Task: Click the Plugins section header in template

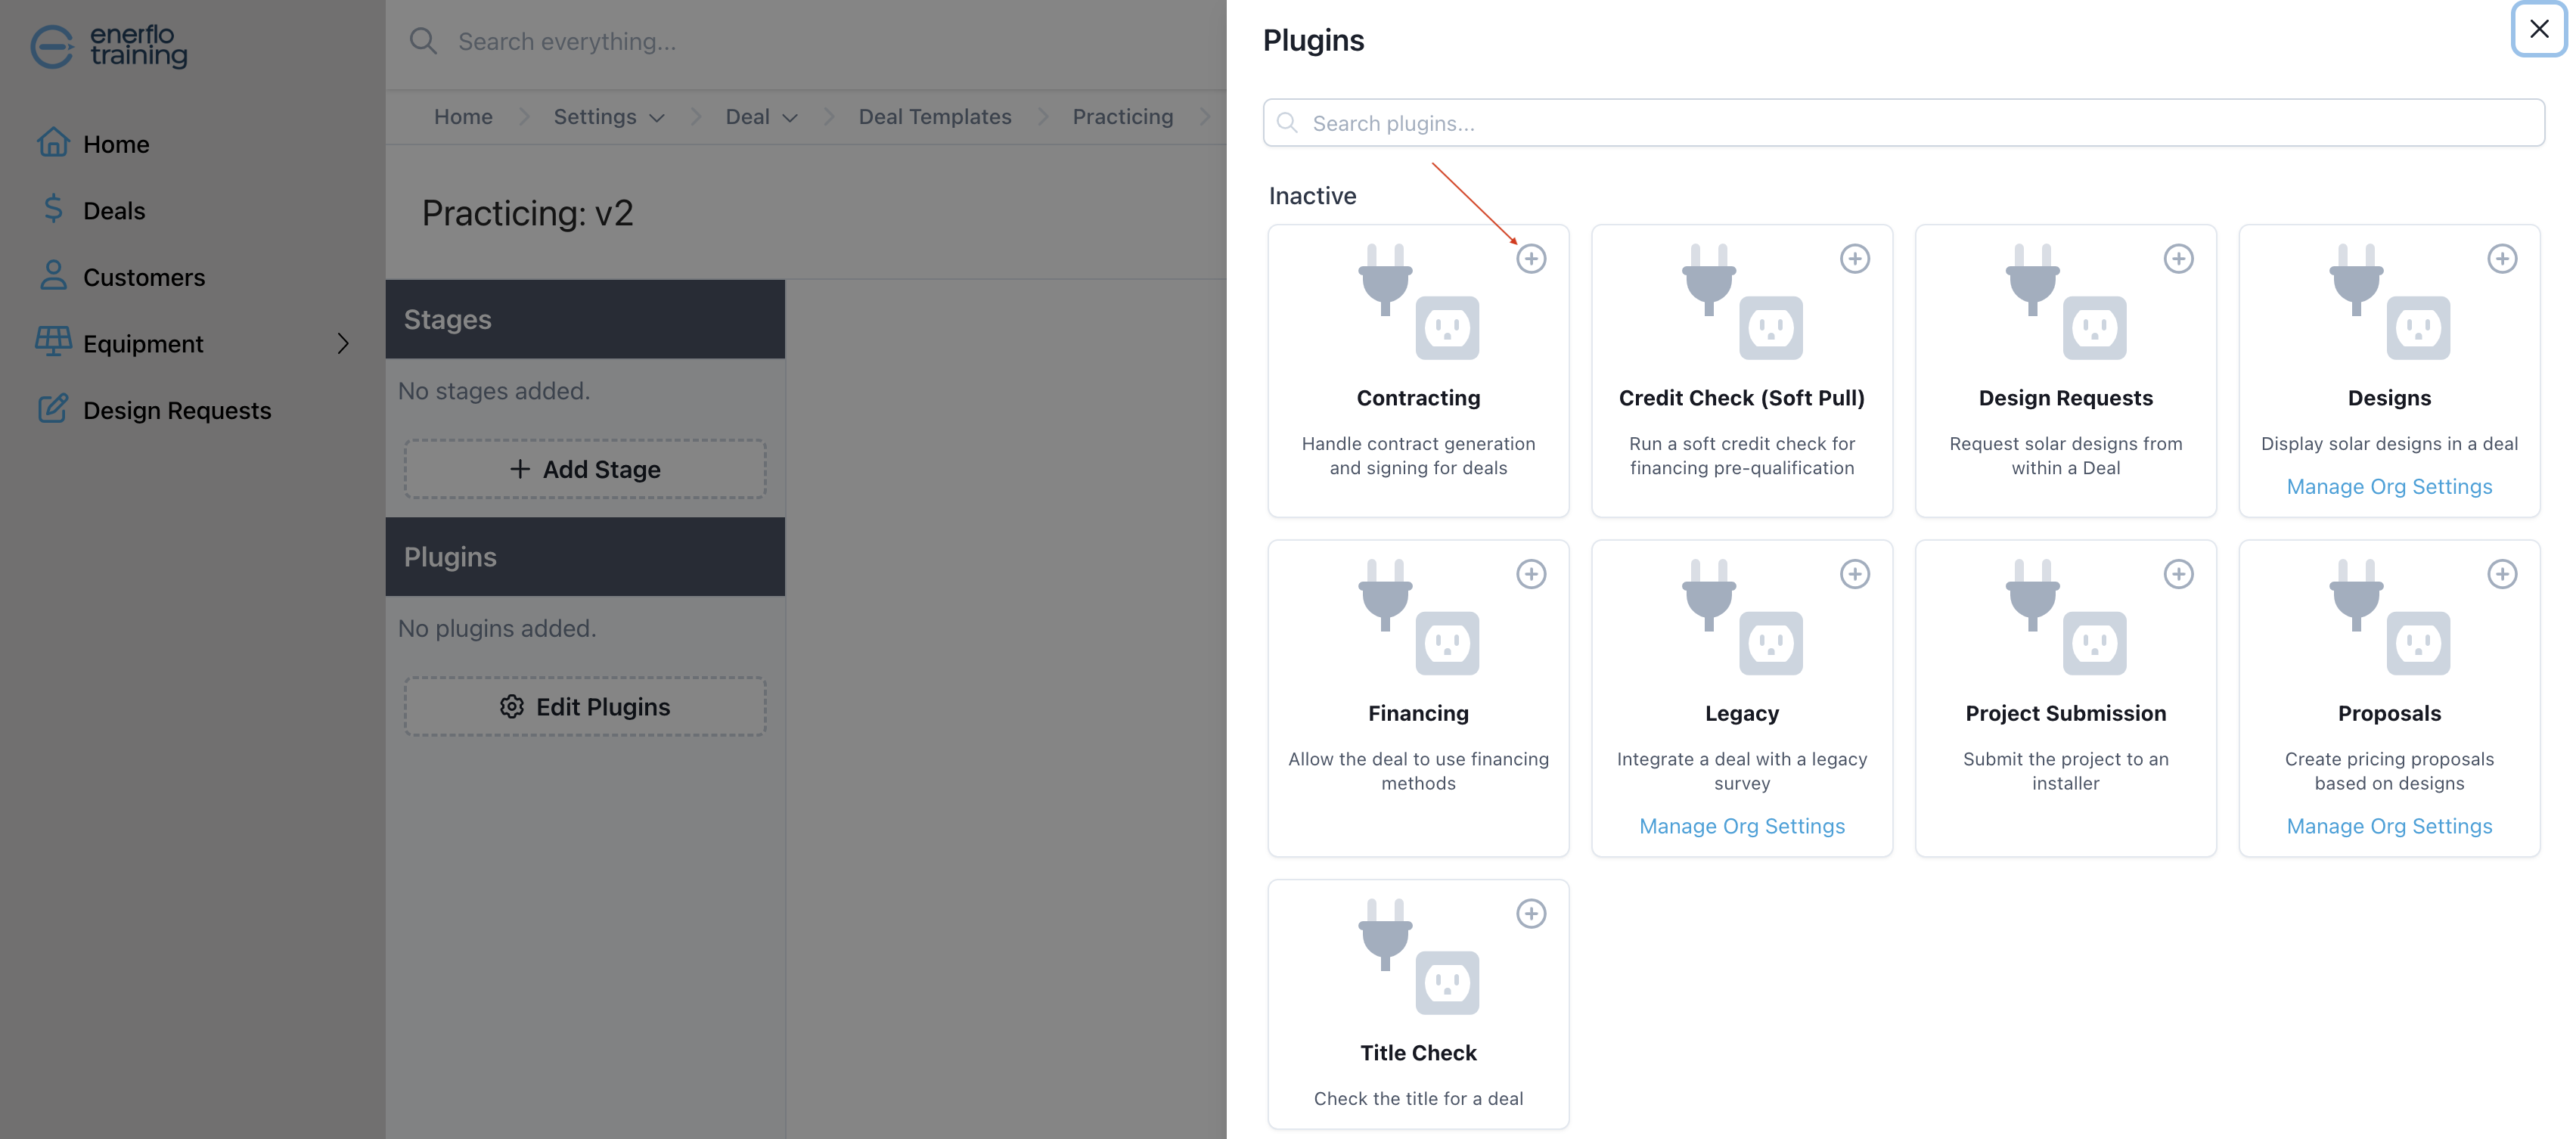Action: pyautogui.click(x=585, y=557)
